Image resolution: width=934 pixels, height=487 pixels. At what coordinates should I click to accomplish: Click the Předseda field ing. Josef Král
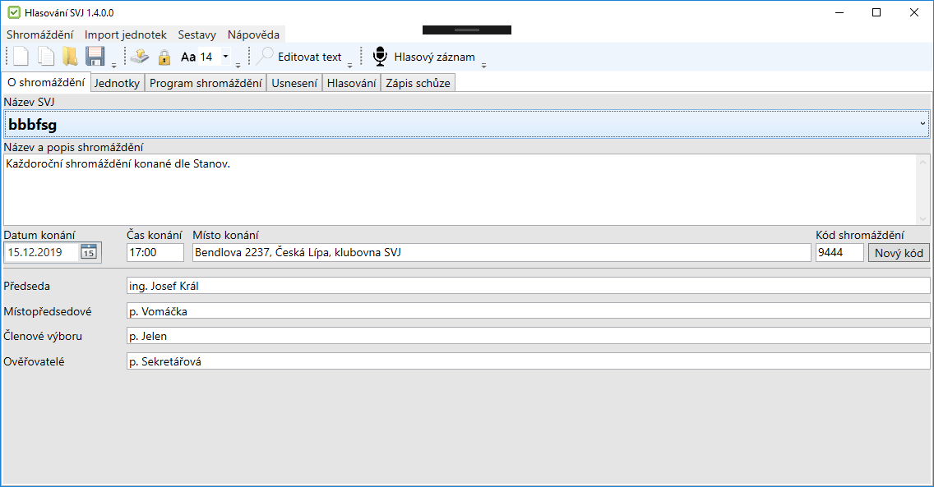pyautogui.click(x=529, y=286)
